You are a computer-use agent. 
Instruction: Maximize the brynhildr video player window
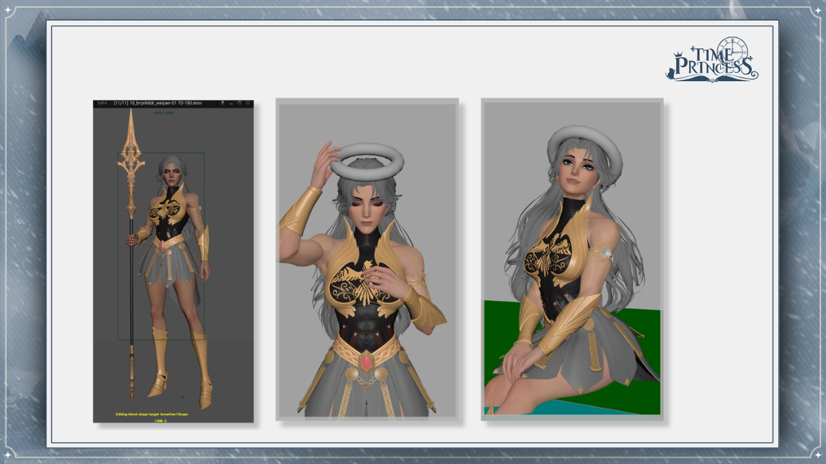[239, 103]
